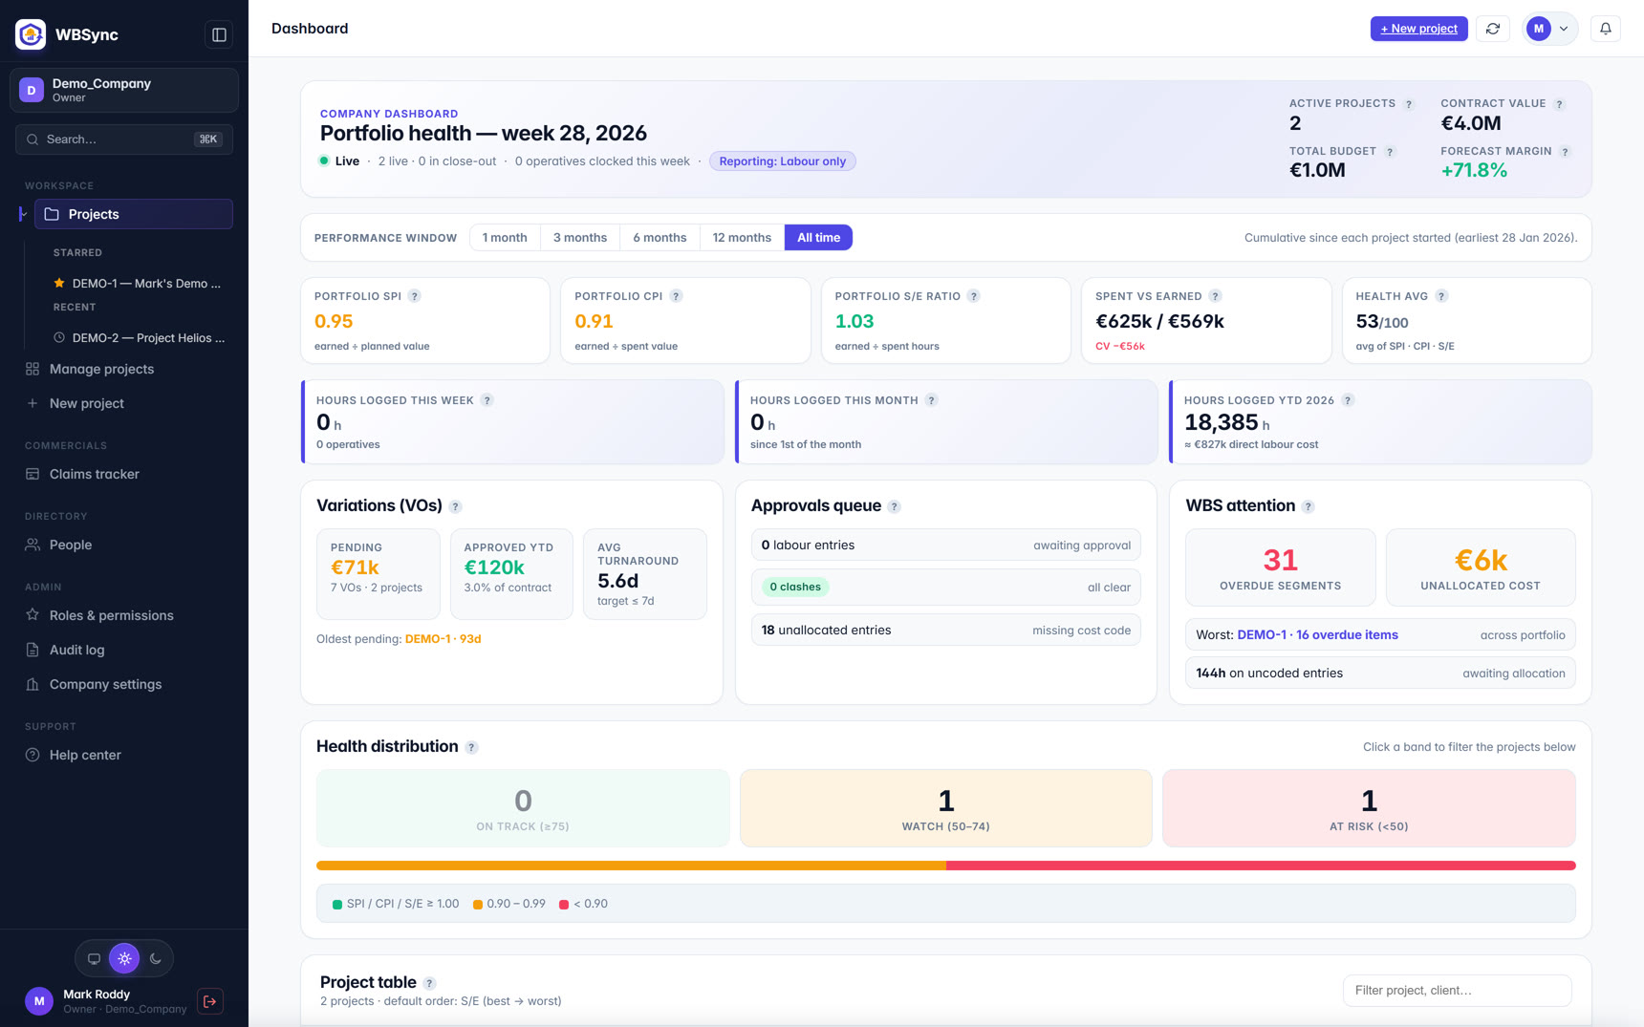This screenshot has width=1644, height=1027.
Task: Open DEMO-1 Mark's Demo project
Action: pyautogui.click(x=140, y=283)
